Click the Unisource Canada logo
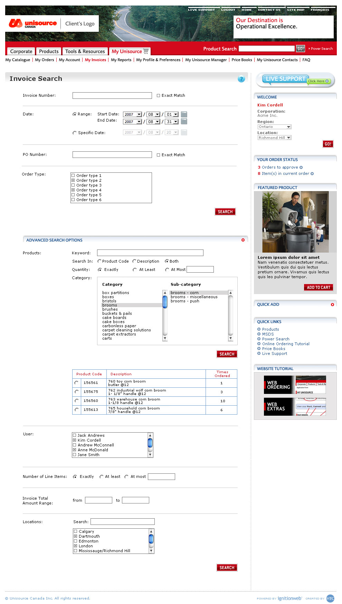The height and width of the screenshot is (604, 342). (x=33, y=23)
